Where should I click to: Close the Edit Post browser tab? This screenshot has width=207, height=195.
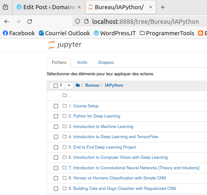click(x=79, y=7)
